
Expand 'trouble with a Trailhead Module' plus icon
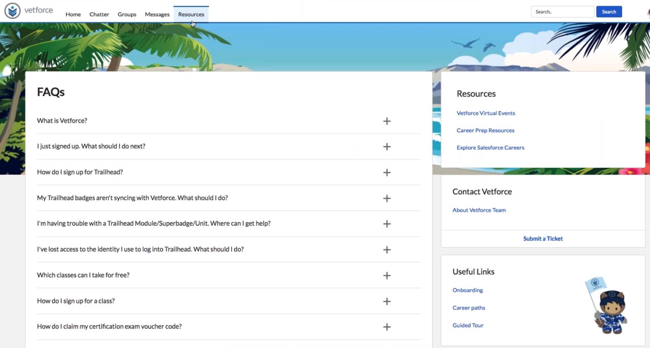tap(387, 224)
